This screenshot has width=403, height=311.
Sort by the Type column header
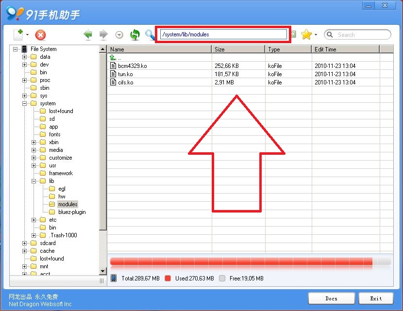coord(288,49)
